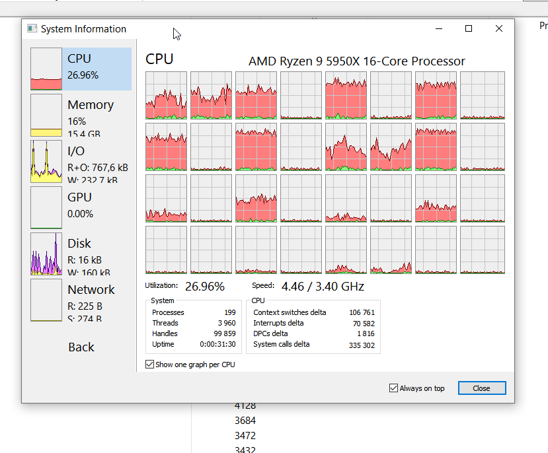Click the Interrupts delta value 70 582

tap(364, 324)
